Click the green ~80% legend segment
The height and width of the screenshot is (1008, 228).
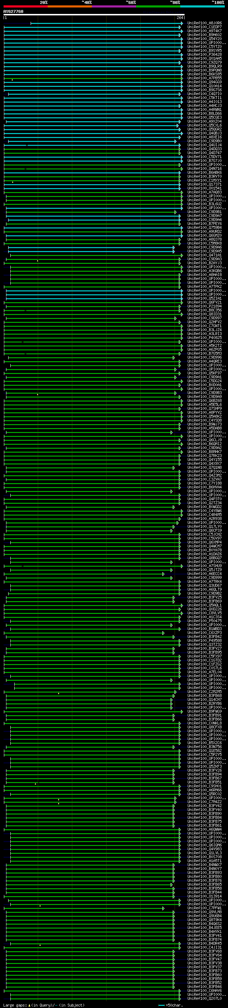[158, 6]
